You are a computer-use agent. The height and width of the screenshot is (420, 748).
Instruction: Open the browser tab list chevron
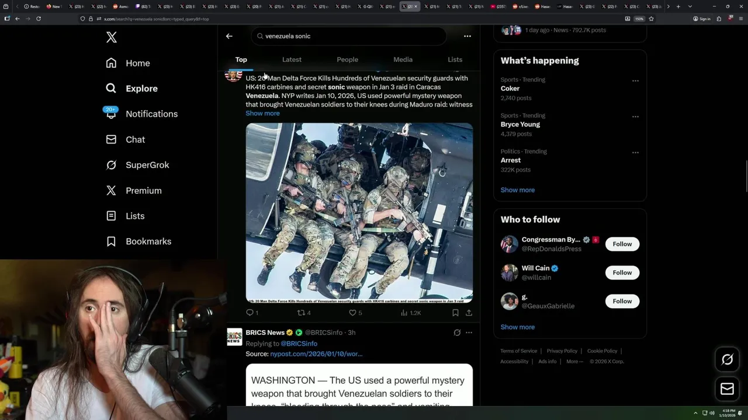(690, 6)
